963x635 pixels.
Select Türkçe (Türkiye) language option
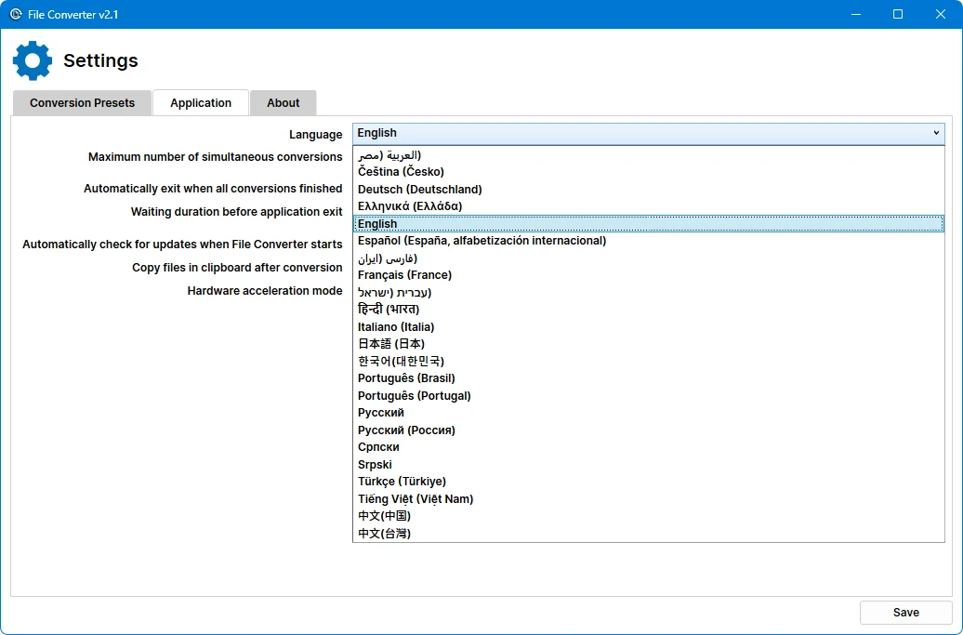pos(402,482)
